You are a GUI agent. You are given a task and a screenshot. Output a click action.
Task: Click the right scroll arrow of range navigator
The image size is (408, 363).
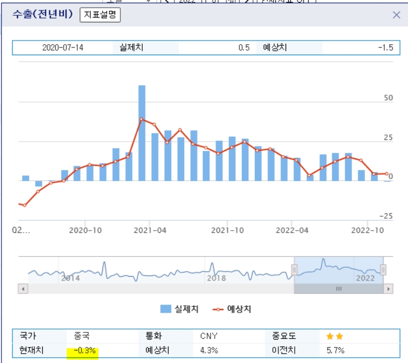[x=388, y=289]
